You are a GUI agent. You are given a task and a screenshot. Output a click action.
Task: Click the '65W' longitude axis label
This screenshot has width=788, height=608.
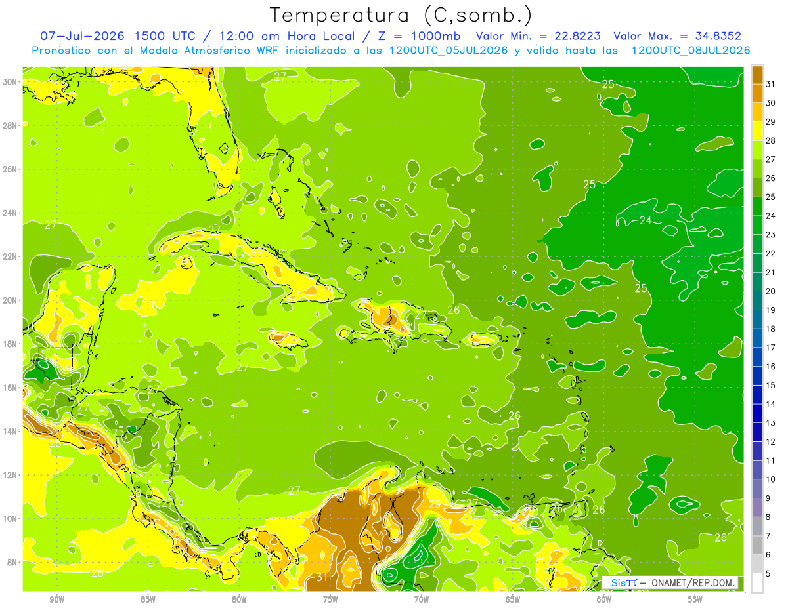pos(513,599)
